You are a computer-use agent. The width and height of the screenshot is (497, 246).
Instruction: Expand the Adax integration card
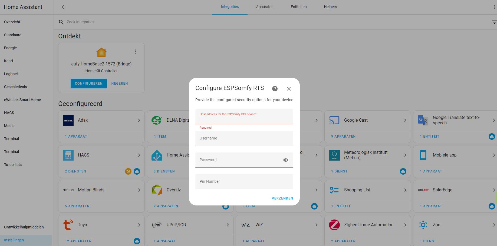click(x=139, y=120)
